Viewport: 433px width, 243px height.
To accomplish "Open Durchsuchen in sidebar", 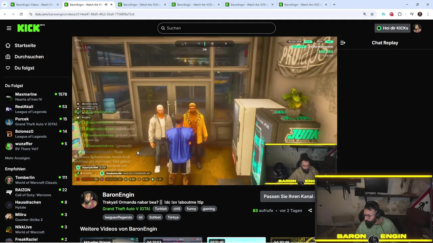I will [29, 57].
